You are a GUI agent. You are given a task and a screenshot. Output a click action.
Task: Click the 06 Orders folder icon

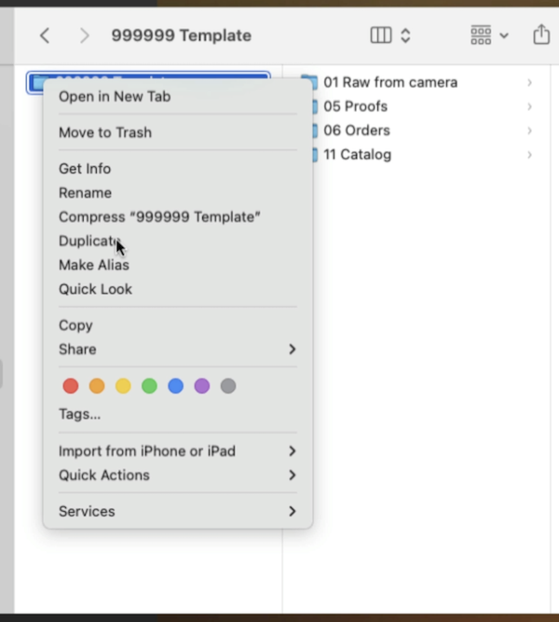point(314,131)
